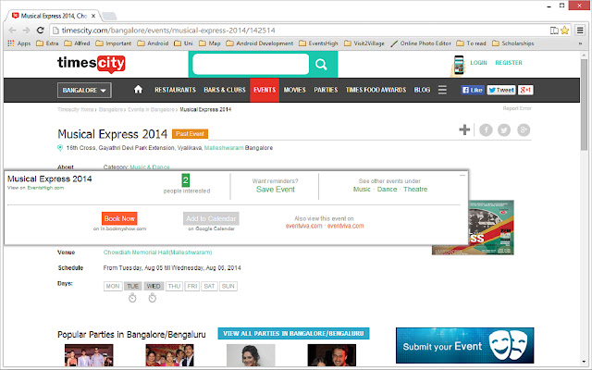This screenshot has height=370, width=592.
Task: Open the EventsHigh.com link in overlay
Action: [x=45, y=188]
